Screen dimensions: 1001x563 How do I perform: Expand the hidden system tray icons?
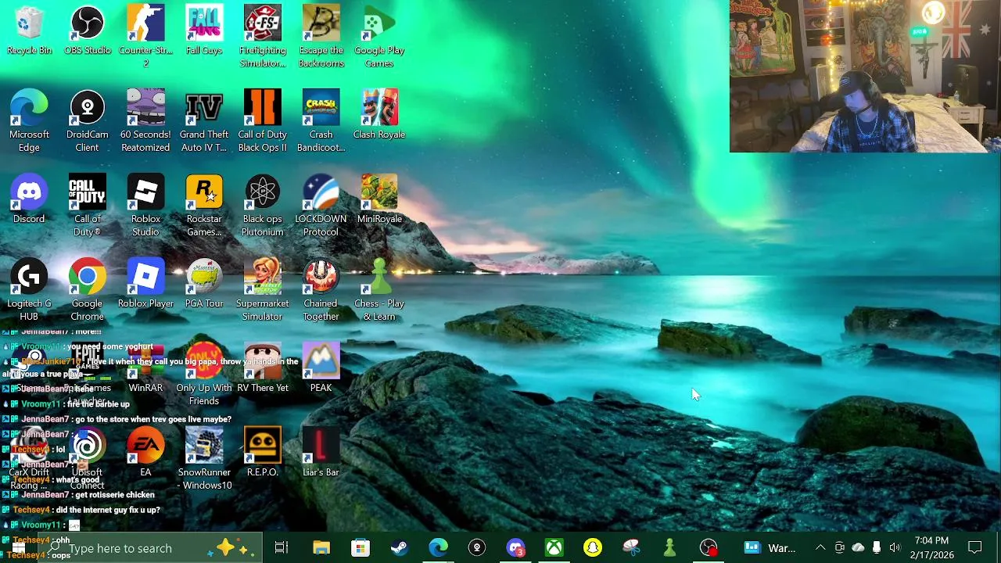tap(820, 548)
